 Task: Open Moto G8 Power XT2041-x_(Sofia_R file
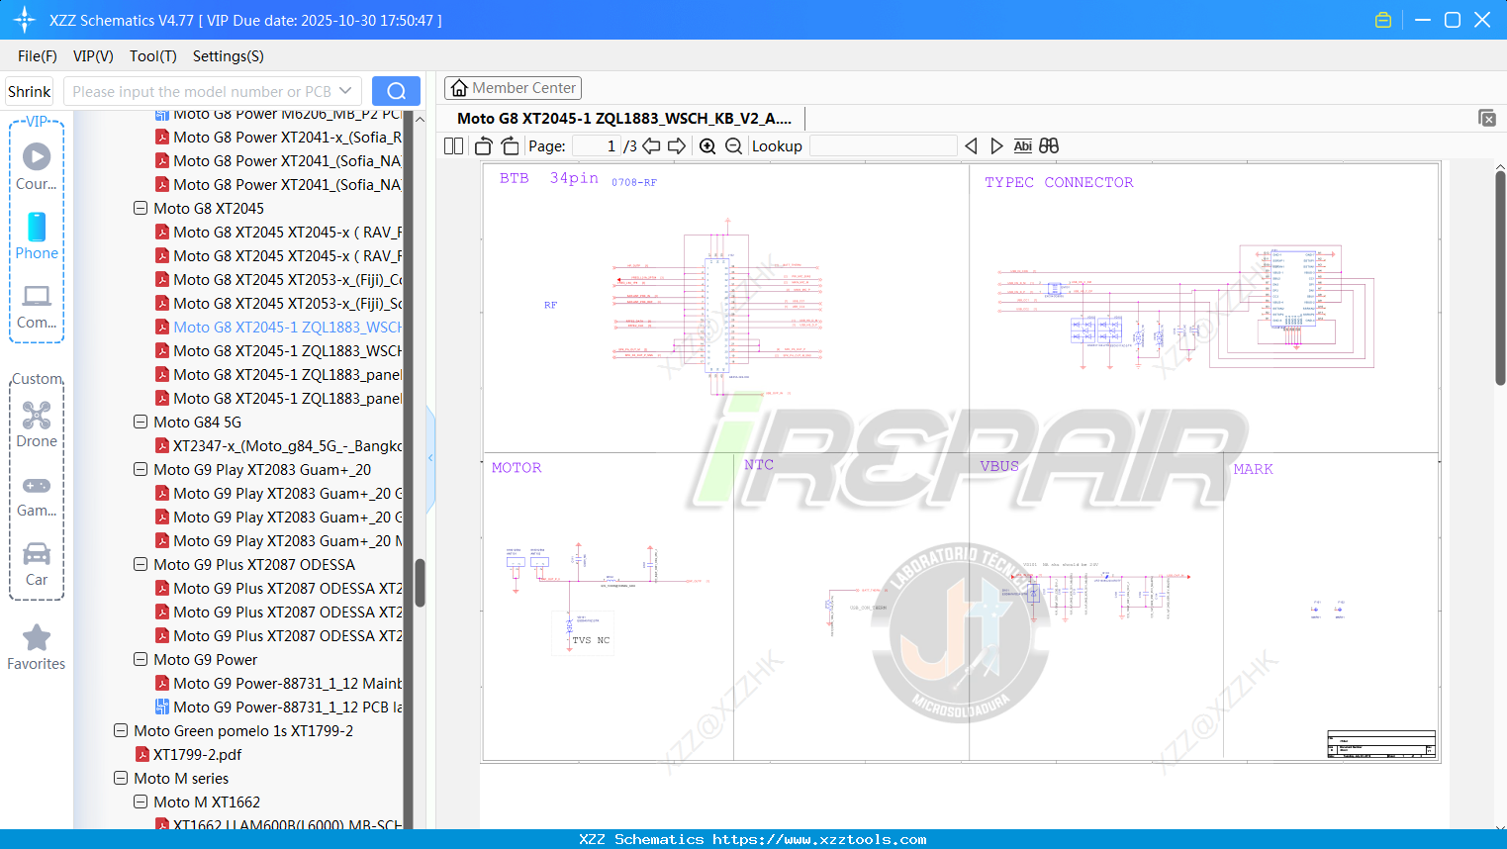click(x=287, y=137)
